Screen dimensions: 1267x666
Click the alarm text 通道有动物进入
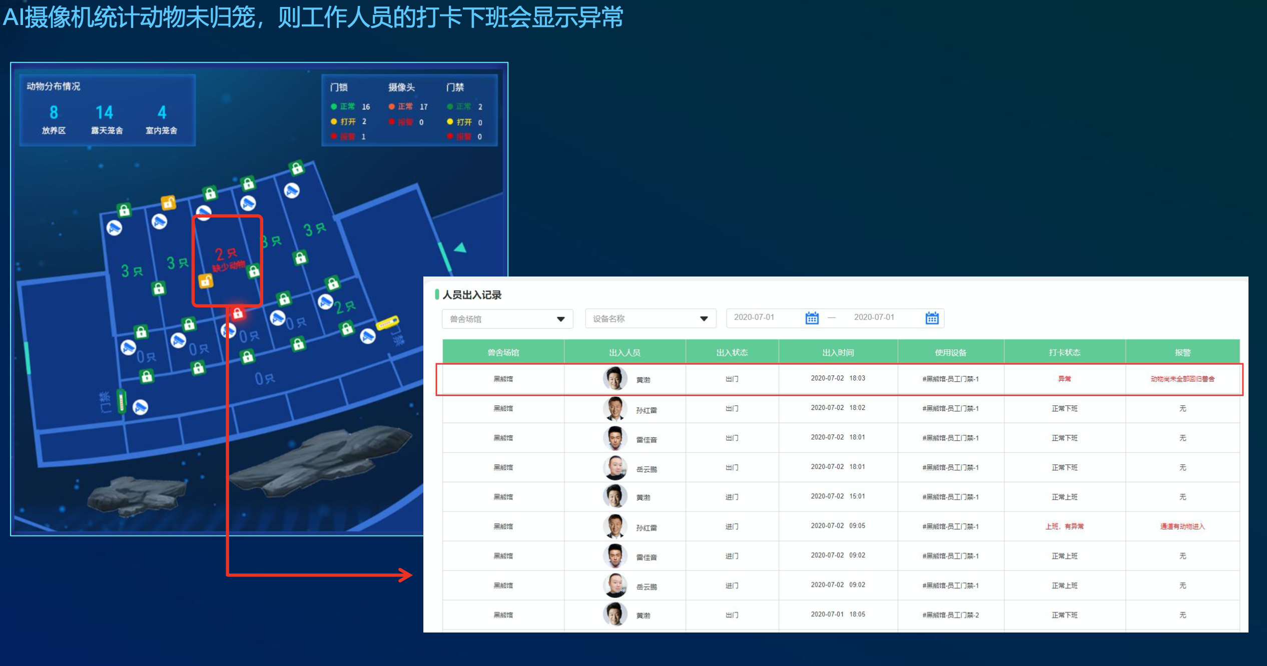point(1182,526)
